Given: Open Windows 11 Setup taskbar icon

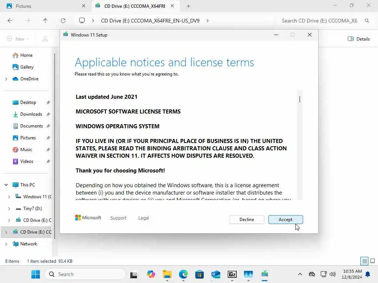Looking at the screenshot, I should (265, 274).
